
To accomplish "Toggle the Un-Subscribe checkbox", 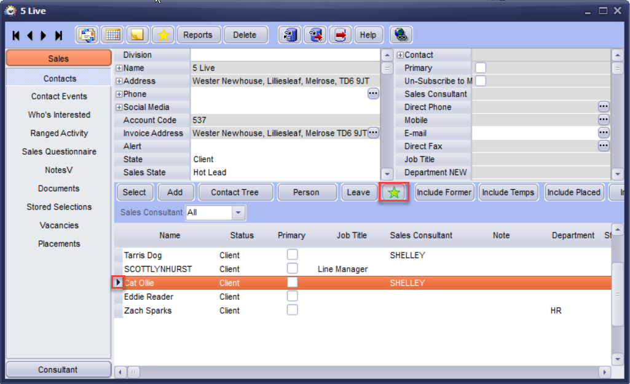I will point(481,80).
